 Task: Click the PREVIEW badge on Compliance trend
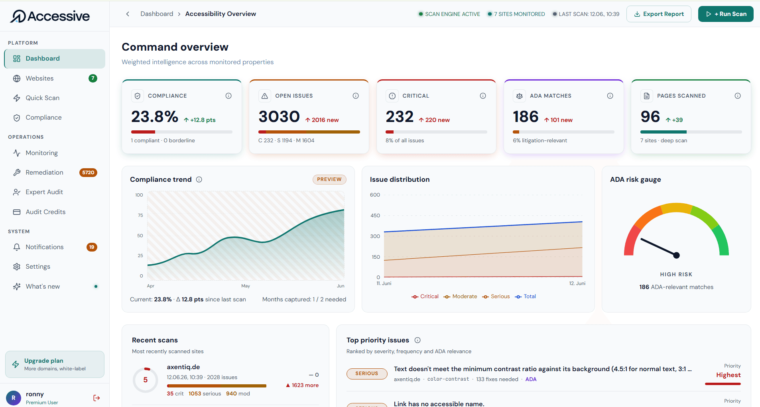329,179
